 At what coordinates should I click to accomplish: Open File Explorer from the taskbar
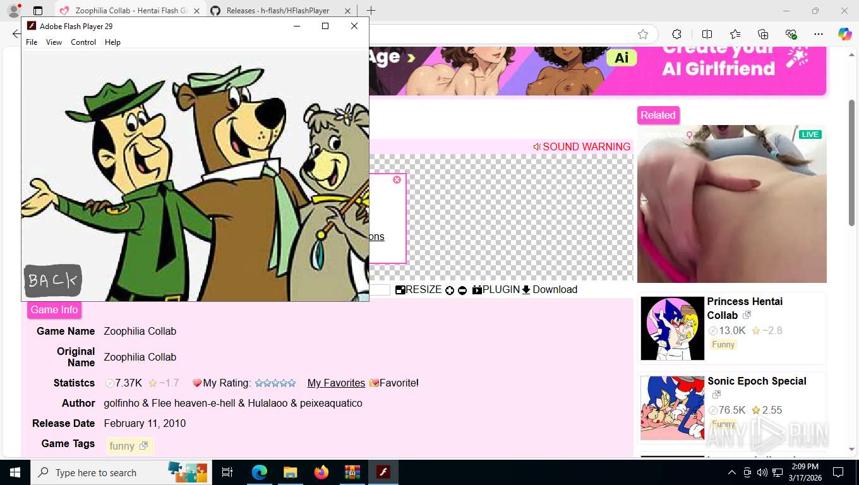[290, 472]
